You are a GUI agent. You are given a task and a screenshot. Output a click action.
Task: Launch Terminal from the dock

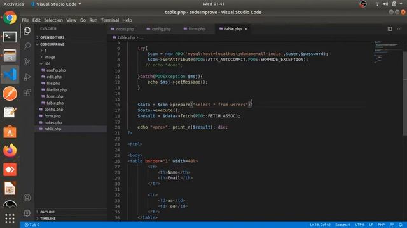pos(10,37)
